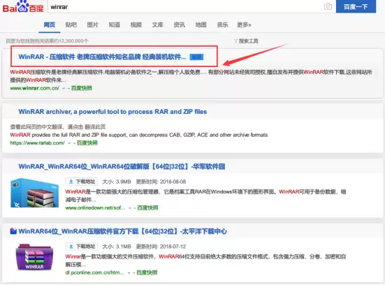Open 百度快照 for the rarlab.com result
The image size is (385, 285).
87,143
